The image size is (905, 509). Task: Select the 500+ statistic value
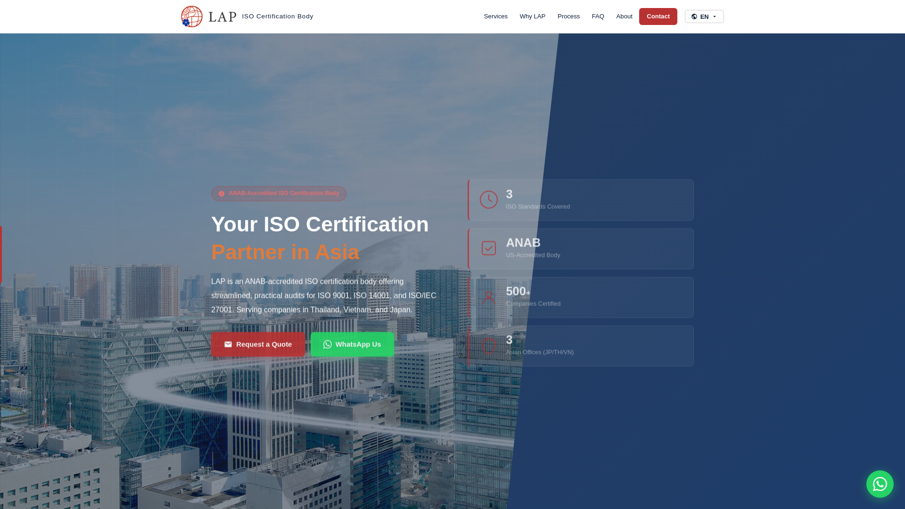[518, 291]
